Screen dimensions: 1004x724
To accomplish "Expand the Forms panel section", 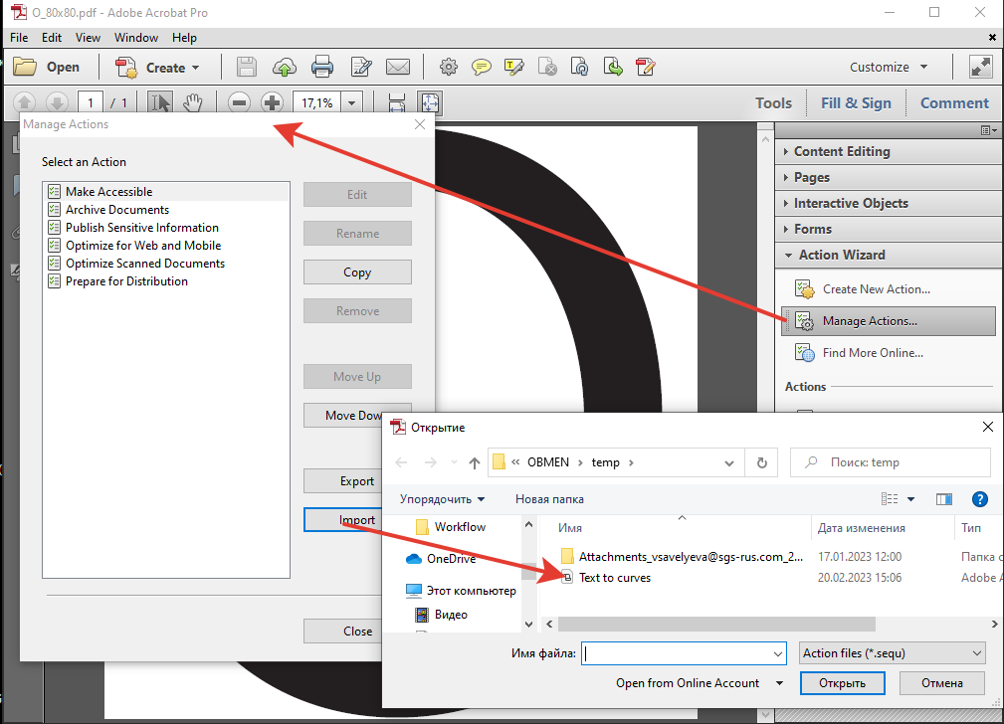I will 888,229.
